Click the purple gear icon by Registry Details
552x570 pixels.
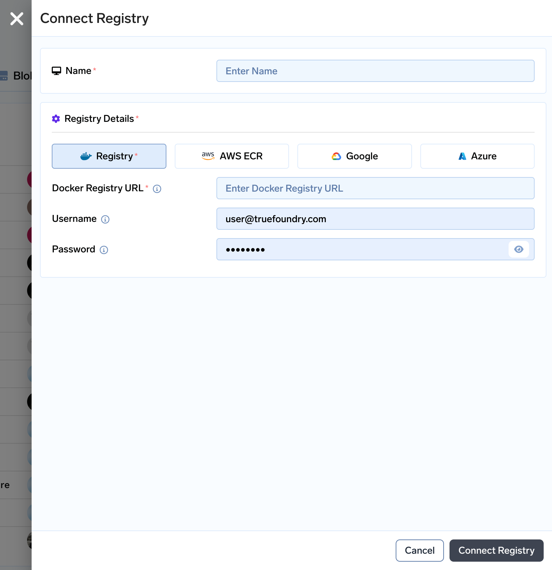click(x=56, y=119)
